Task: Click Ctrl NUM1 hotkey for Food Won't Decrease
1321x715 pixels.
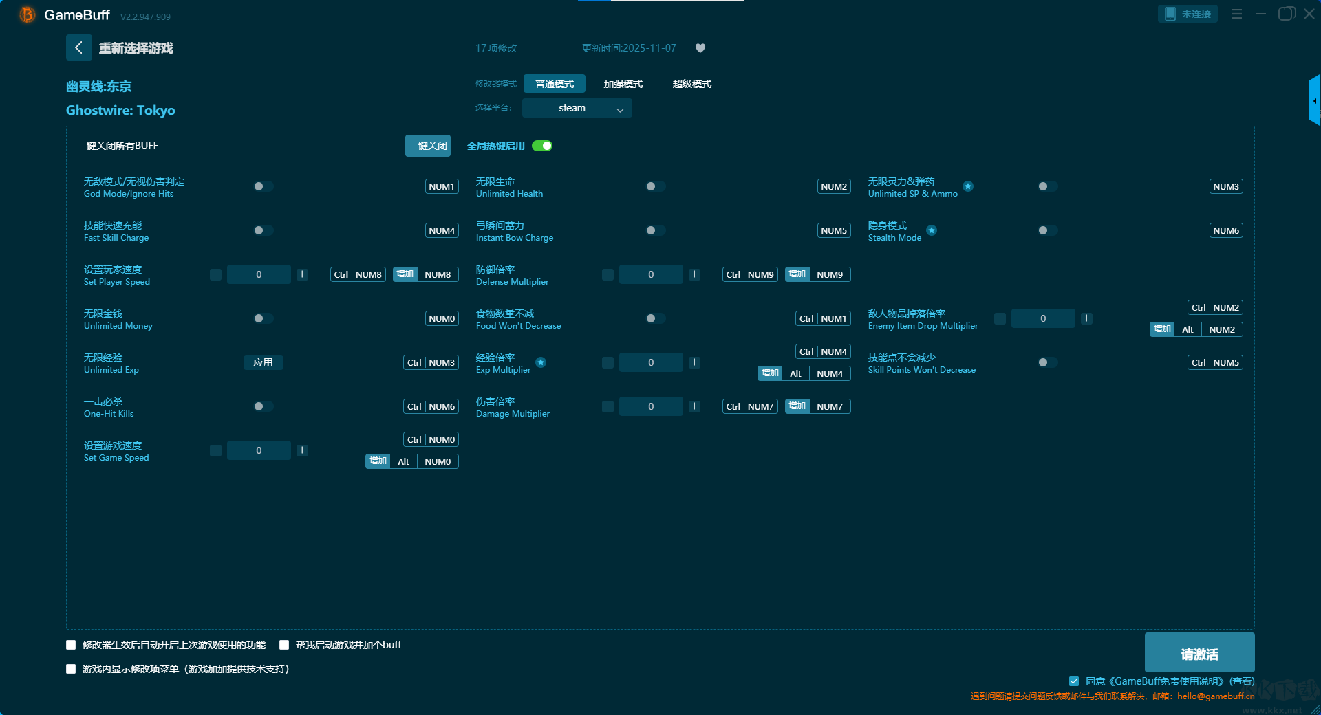Action: [823, 318]
